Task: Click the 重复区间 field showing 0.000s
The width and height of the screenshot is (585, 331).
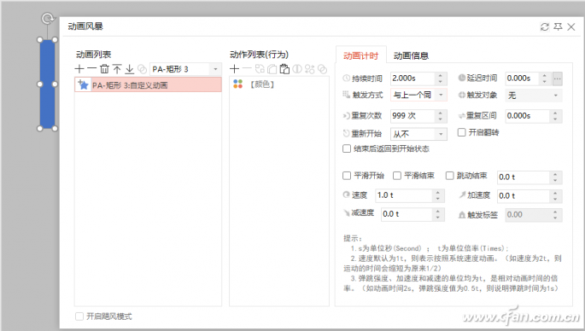Action: (527, 116)
